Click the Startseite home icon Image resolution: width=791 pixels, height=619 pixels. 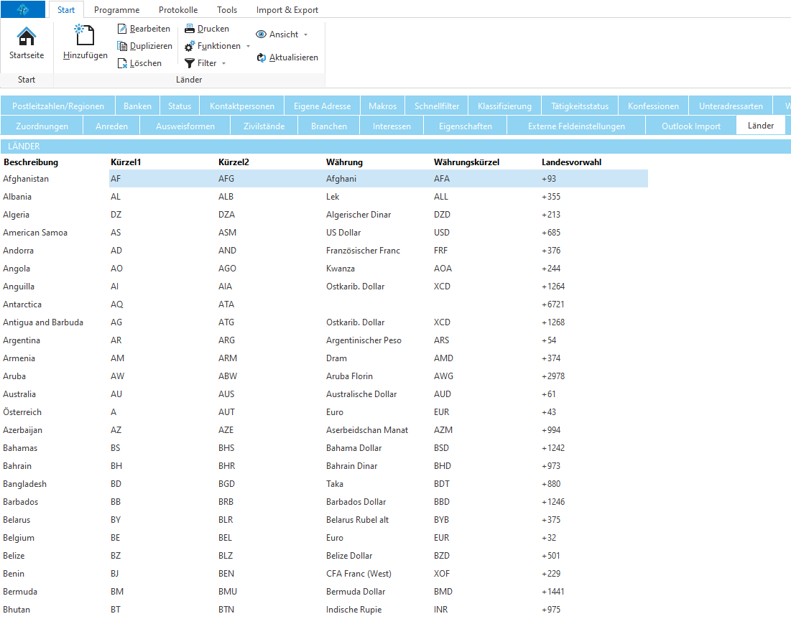(x=27, y=37)
